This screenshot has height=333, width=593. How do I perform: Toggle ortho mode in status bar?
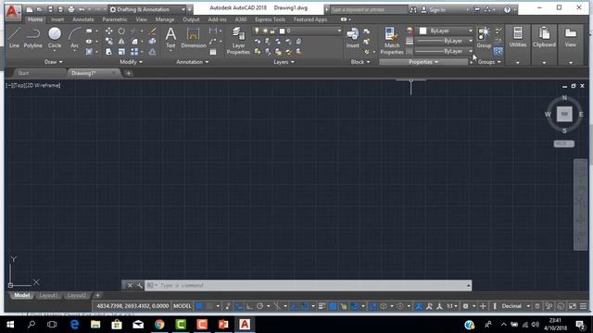[x=249, y=306]
